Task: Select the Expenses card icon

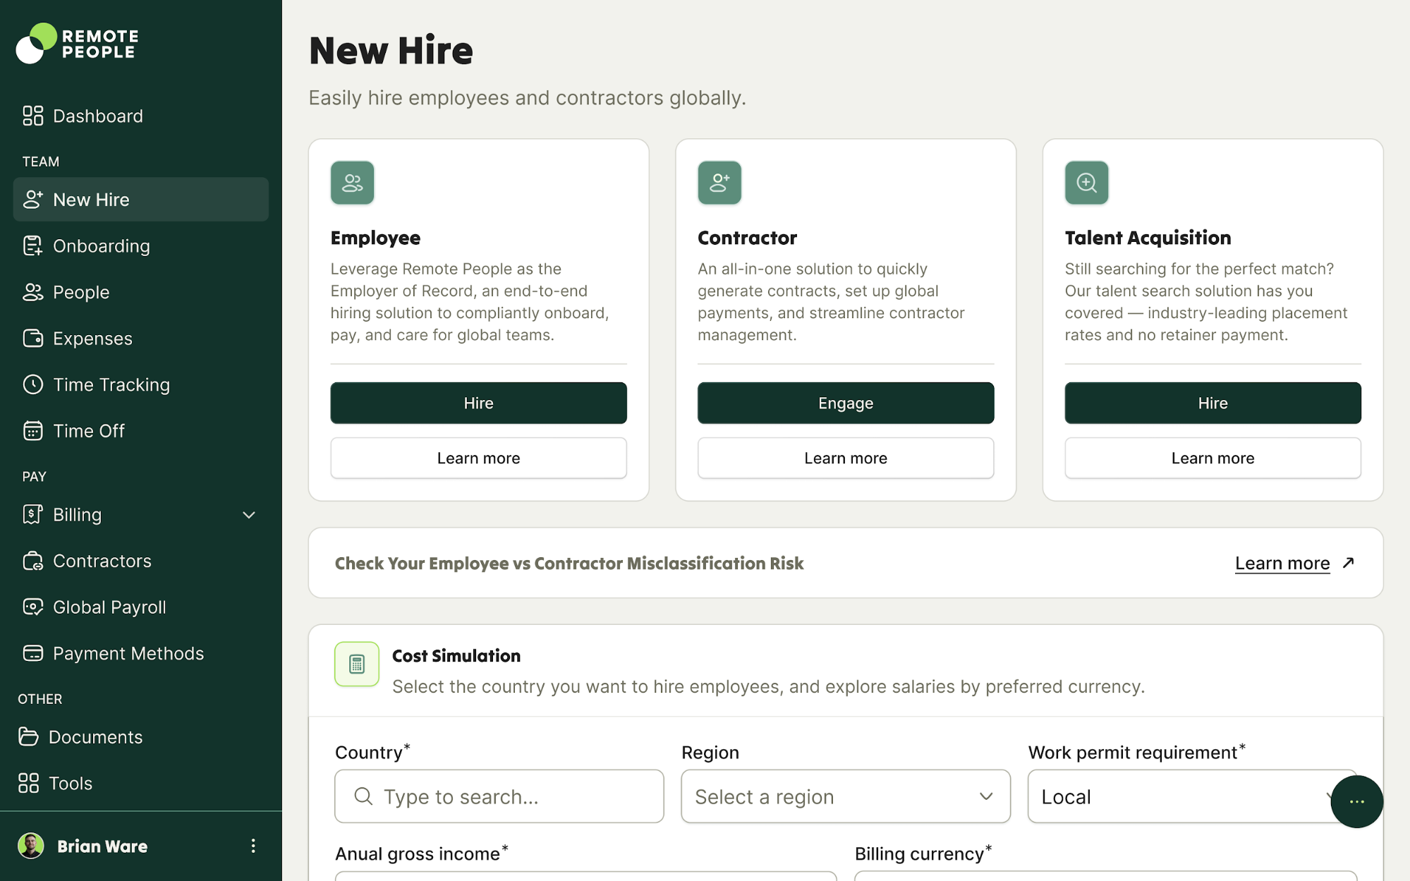Action: click(x=32, y=338)
